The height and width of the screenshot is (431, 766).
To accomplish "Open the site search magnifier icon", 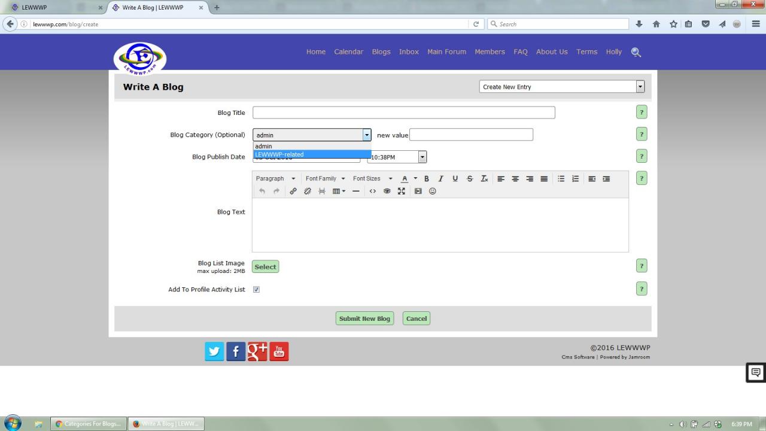I will (636, 52).
